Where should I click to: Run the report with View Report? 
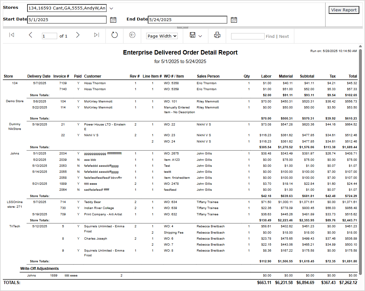(344, 10)
